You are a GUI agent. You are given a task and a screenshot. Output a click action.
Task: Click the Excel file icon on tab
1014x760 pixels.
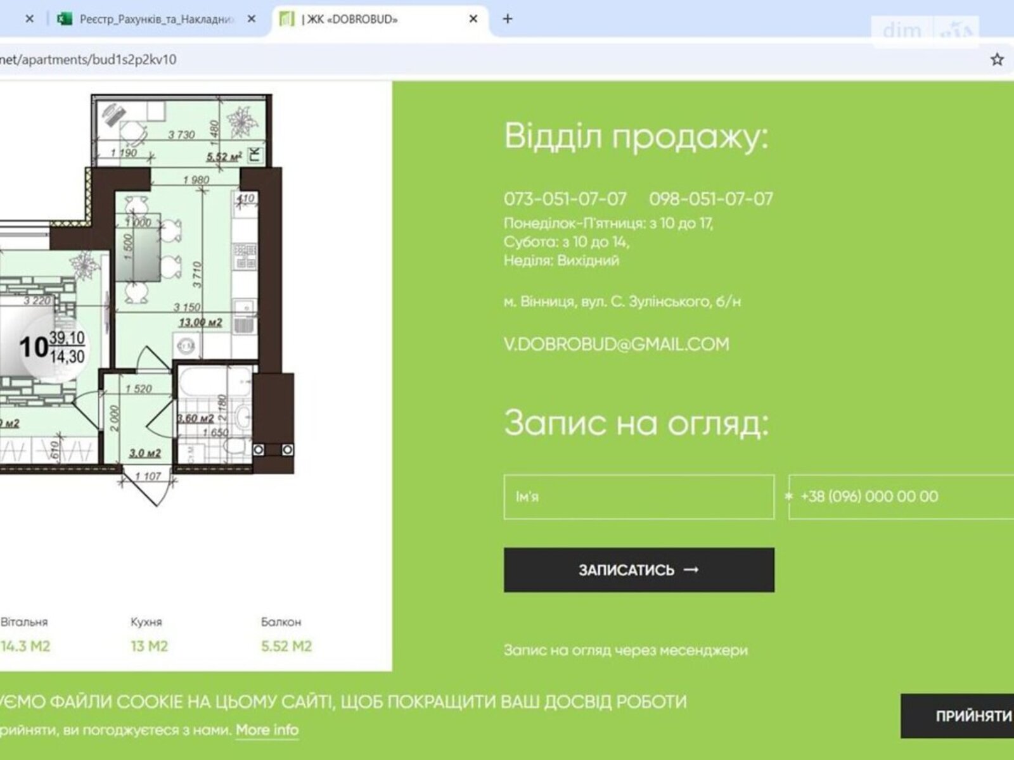pos(65,19)
